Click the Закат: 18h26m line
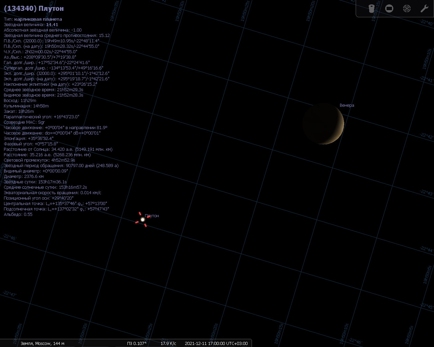 [19, 111]
